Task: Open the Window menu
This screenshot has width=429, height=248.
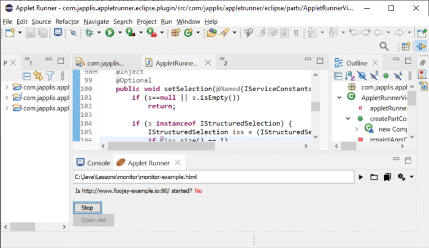Action: 188,21
